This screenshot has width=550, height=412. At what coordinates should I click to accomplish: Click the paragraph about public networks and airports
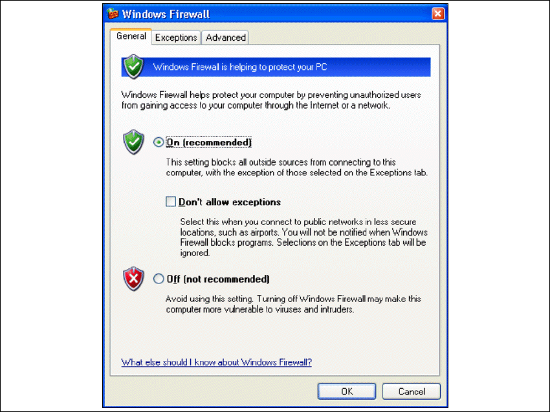(x=303, y=237)
